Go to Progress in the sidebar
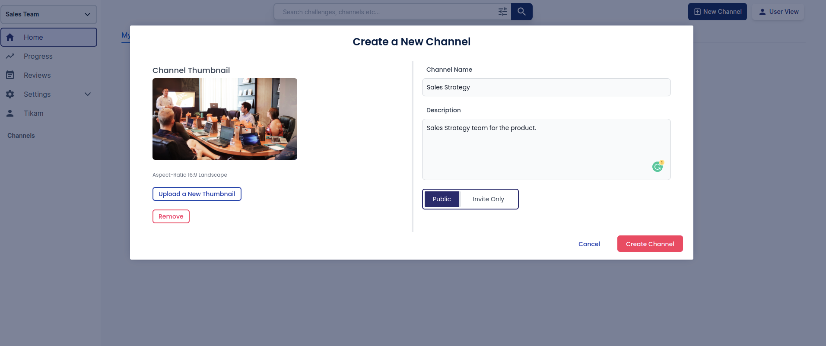This screenshot has width=826, height=346. (x=49, y=56)
